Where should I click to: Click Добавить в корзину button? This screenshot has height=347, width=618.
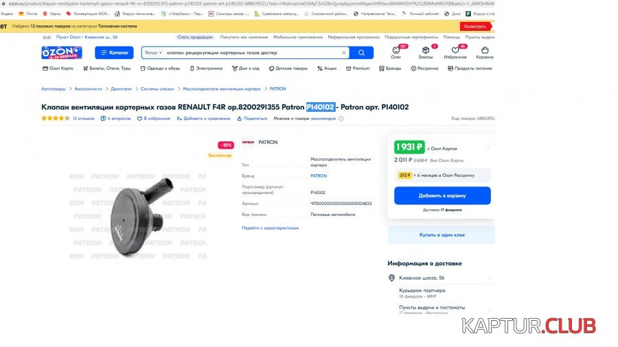pos(442,195)
